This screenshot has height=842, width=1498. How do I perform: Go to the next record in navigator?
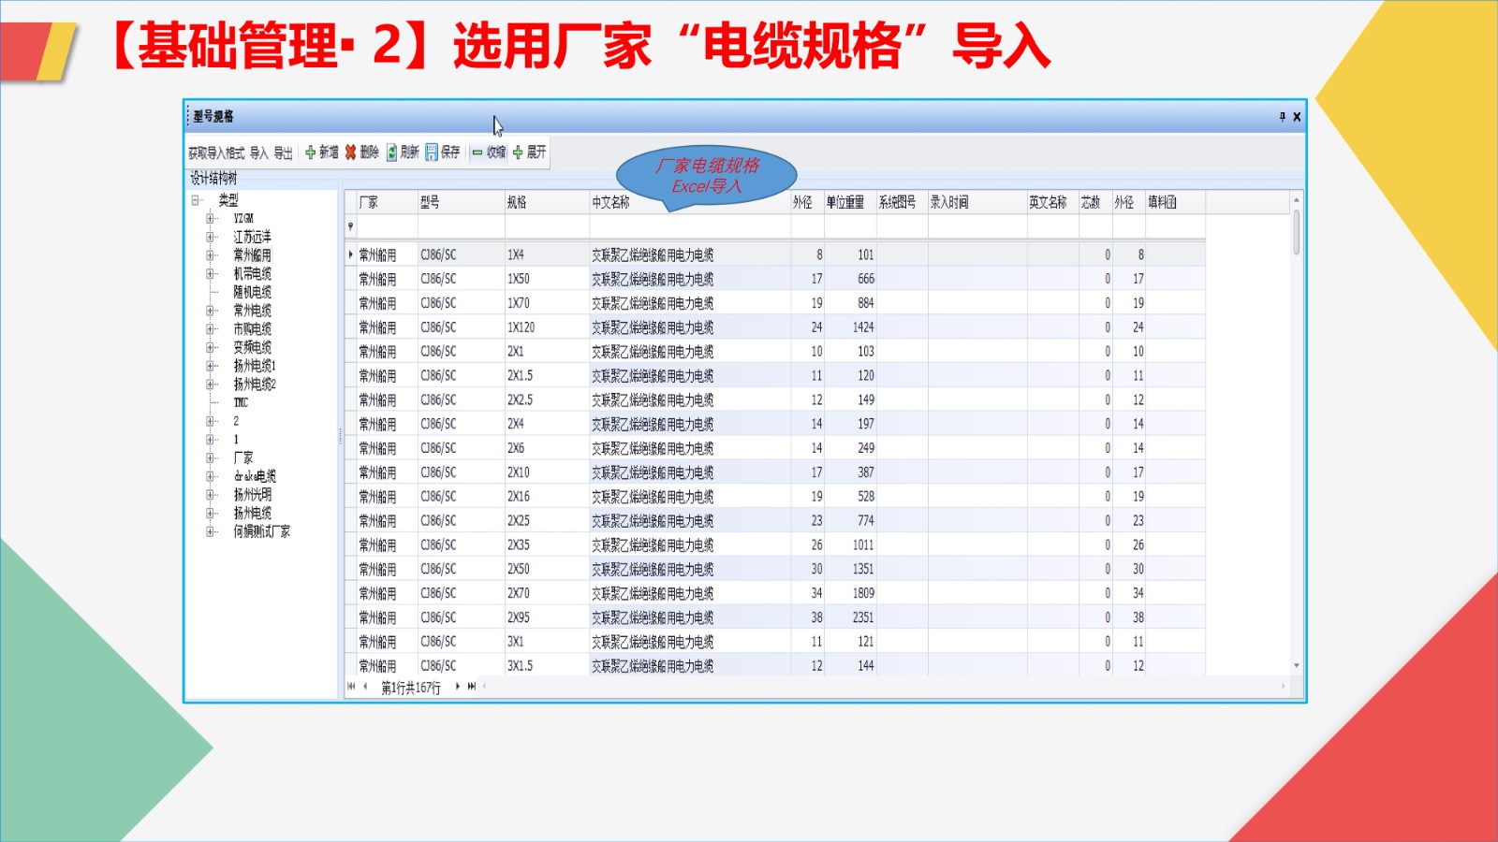coord(458,687)
